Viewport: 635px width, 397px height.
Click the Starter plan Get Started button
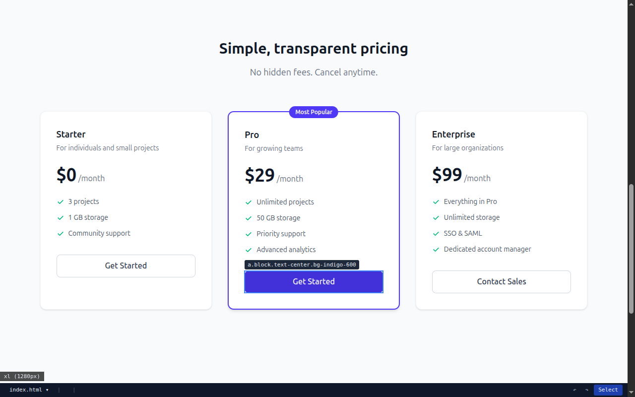pos(126,266)
